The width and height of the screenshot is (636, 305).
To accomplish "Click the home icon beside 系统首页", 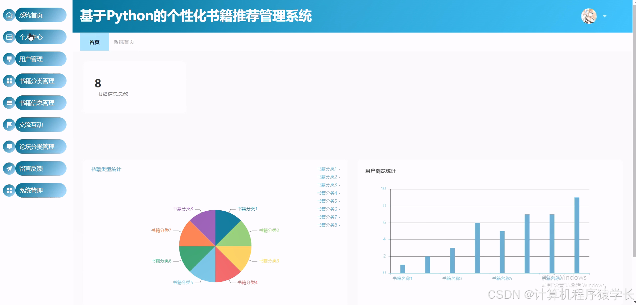I will (9, 15).
